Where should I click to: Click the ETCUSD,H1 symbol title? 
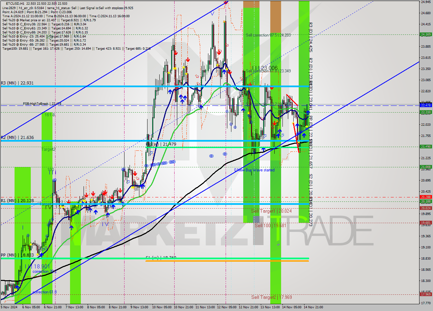16,3
